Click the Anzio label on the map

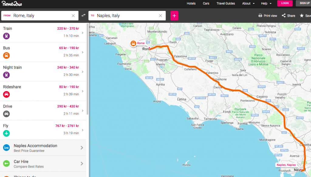[157, 101]
